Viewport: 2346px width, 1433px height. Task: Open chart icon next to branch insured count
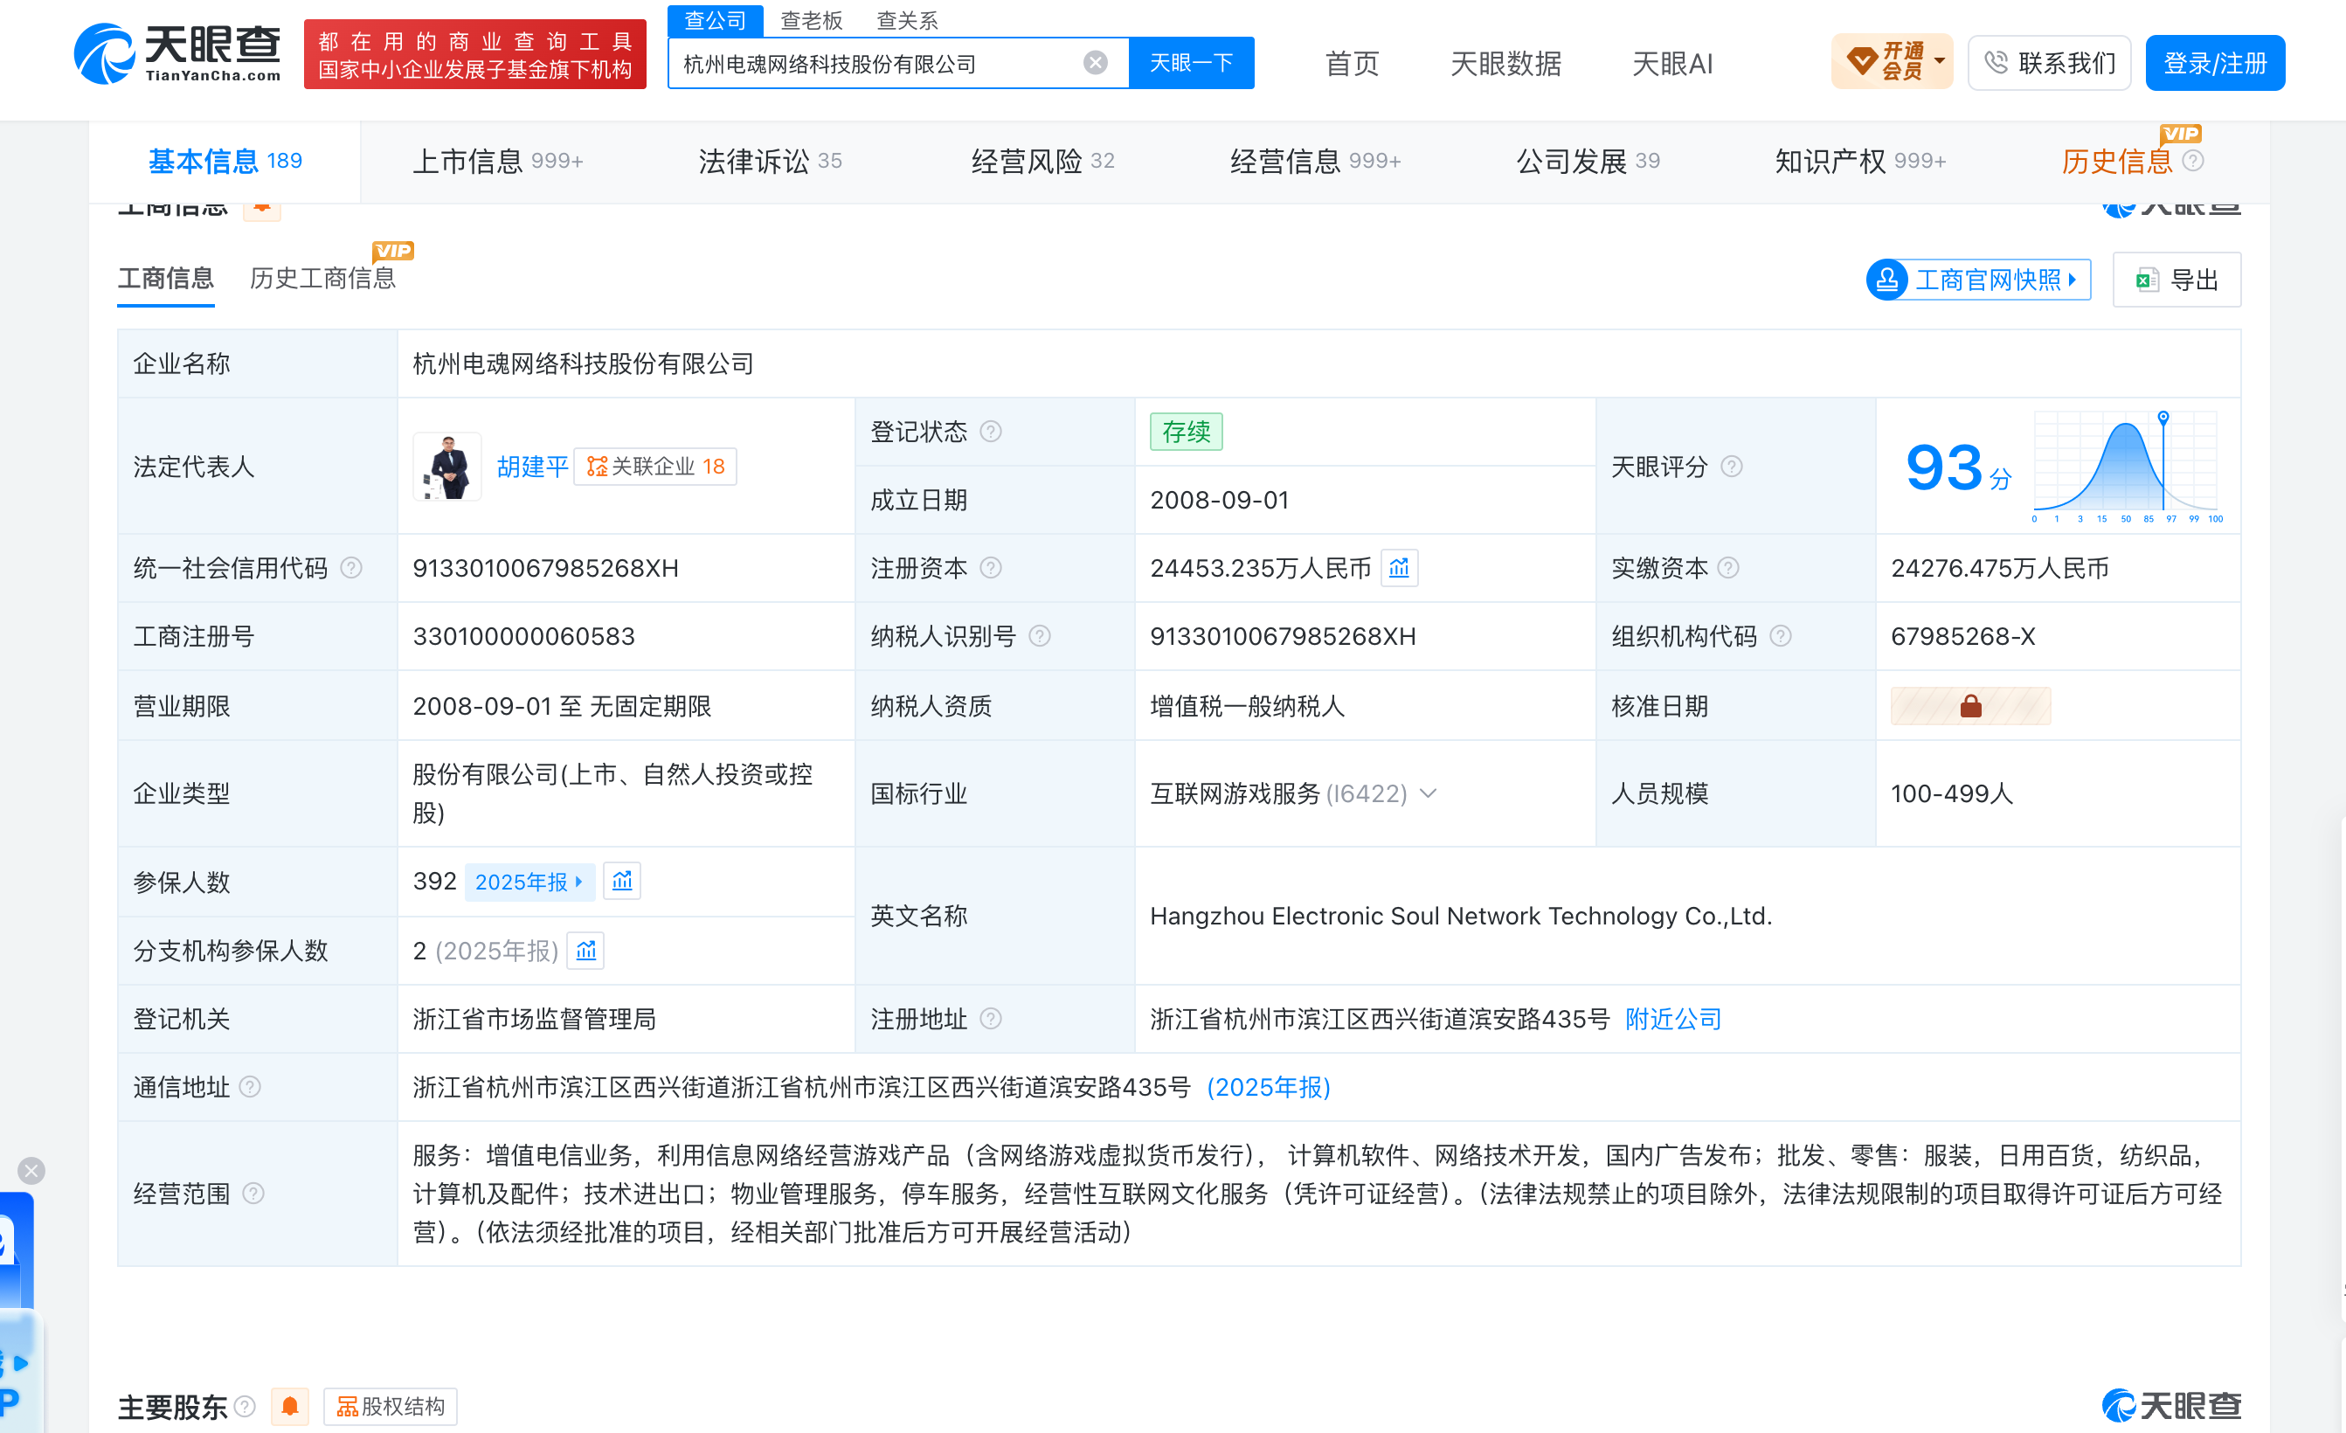[x=585, y=951]
